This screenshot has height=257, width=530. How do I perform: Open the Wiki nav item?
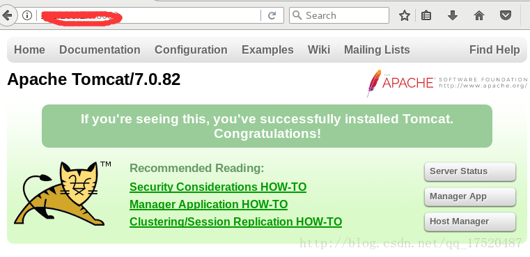click(x=319, y=49)
